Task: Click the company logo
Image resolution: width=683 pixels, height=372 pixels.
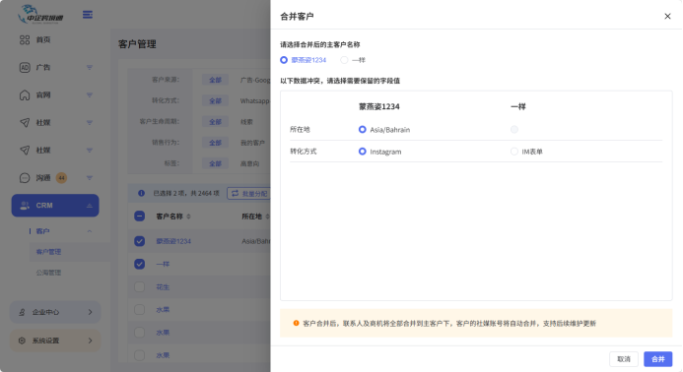Action: pyautogui.click(x=40, y=15)
